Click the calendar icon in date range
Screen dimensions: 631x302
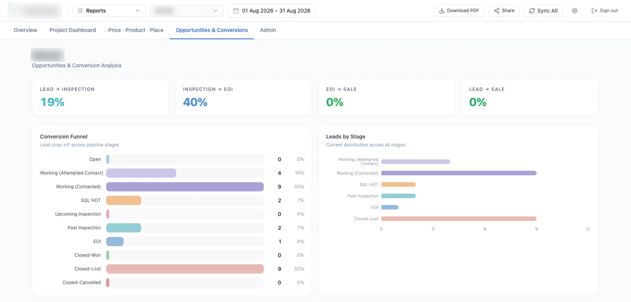pyautogui.click(x=236, y=11)
